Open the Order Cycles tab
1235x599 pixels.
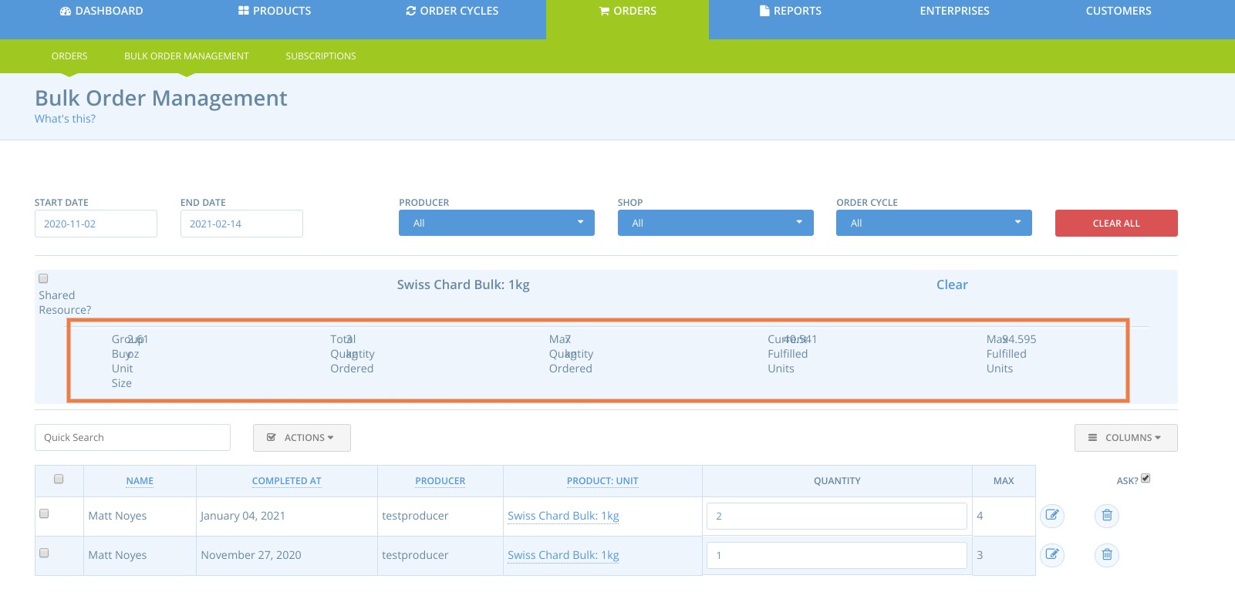coord(452,12)
